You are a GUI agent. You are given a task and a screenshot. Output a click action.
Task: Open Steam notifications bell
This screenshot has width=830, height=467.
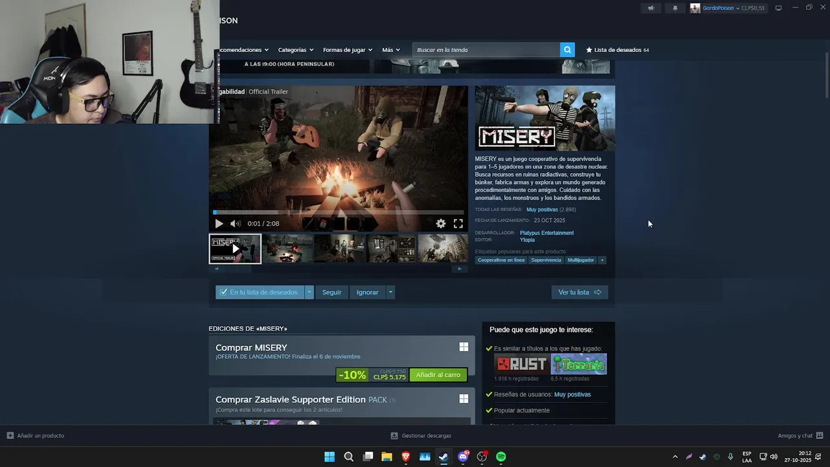(x=675, y=8)
